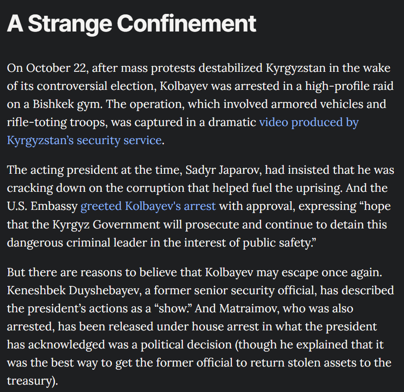Click the 'U.S. Embassy' text
The height and width of the screenshot is (392, 404).
click(x=42, y=206)
